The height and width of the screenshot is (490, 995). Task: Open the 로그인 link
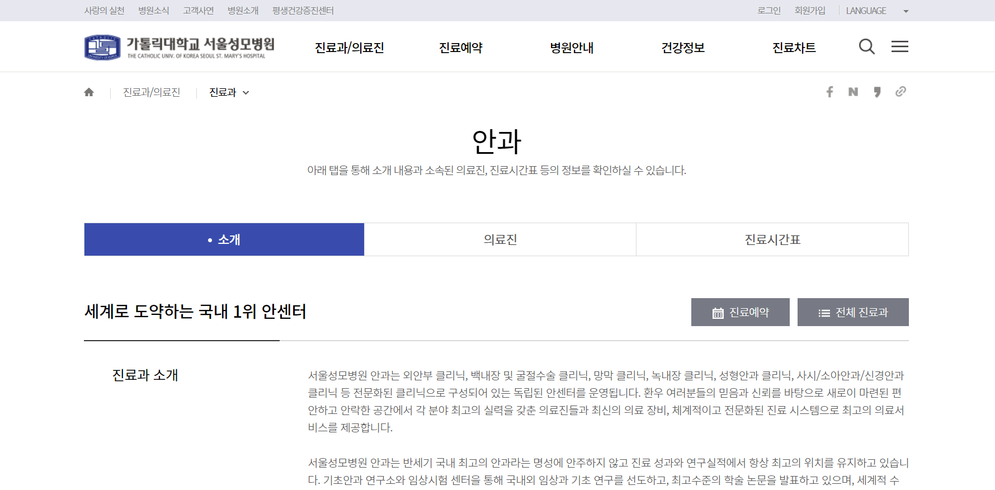769,11
